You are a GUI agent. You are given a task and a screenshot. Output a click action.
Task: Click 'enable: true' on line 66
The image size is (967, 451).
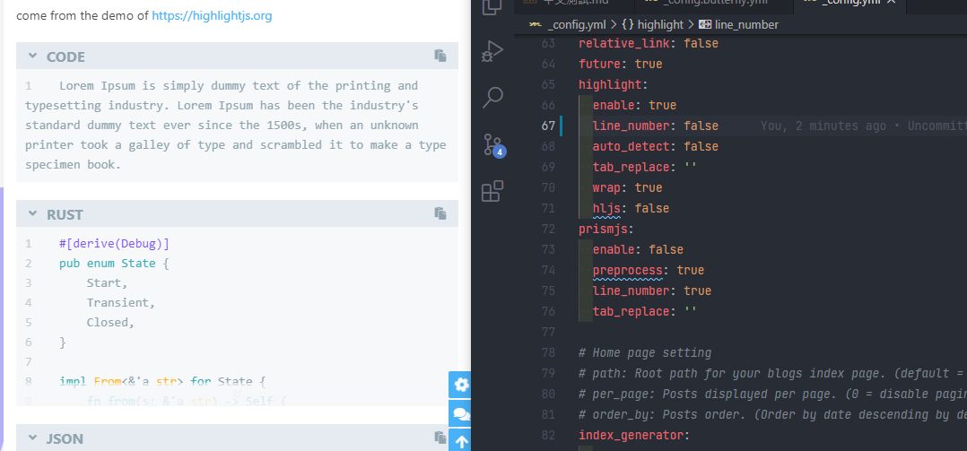634,106
